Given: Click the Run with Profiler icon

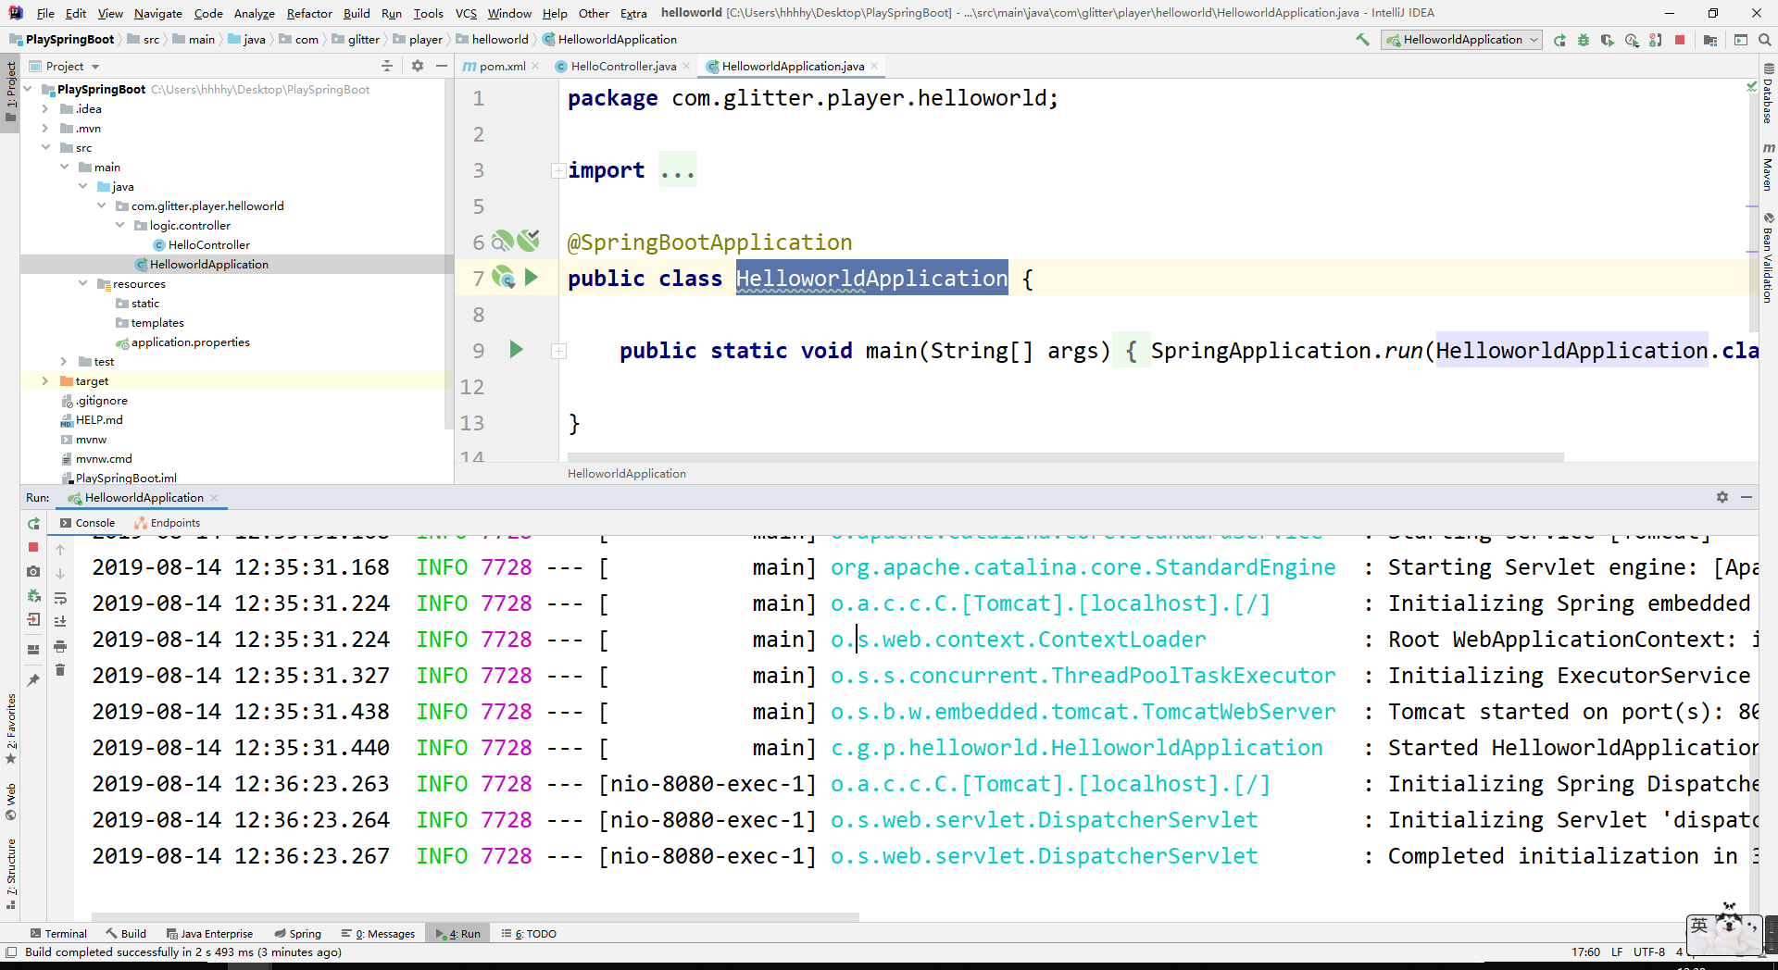Looking at the screenshot, I should coord(1632,40).
